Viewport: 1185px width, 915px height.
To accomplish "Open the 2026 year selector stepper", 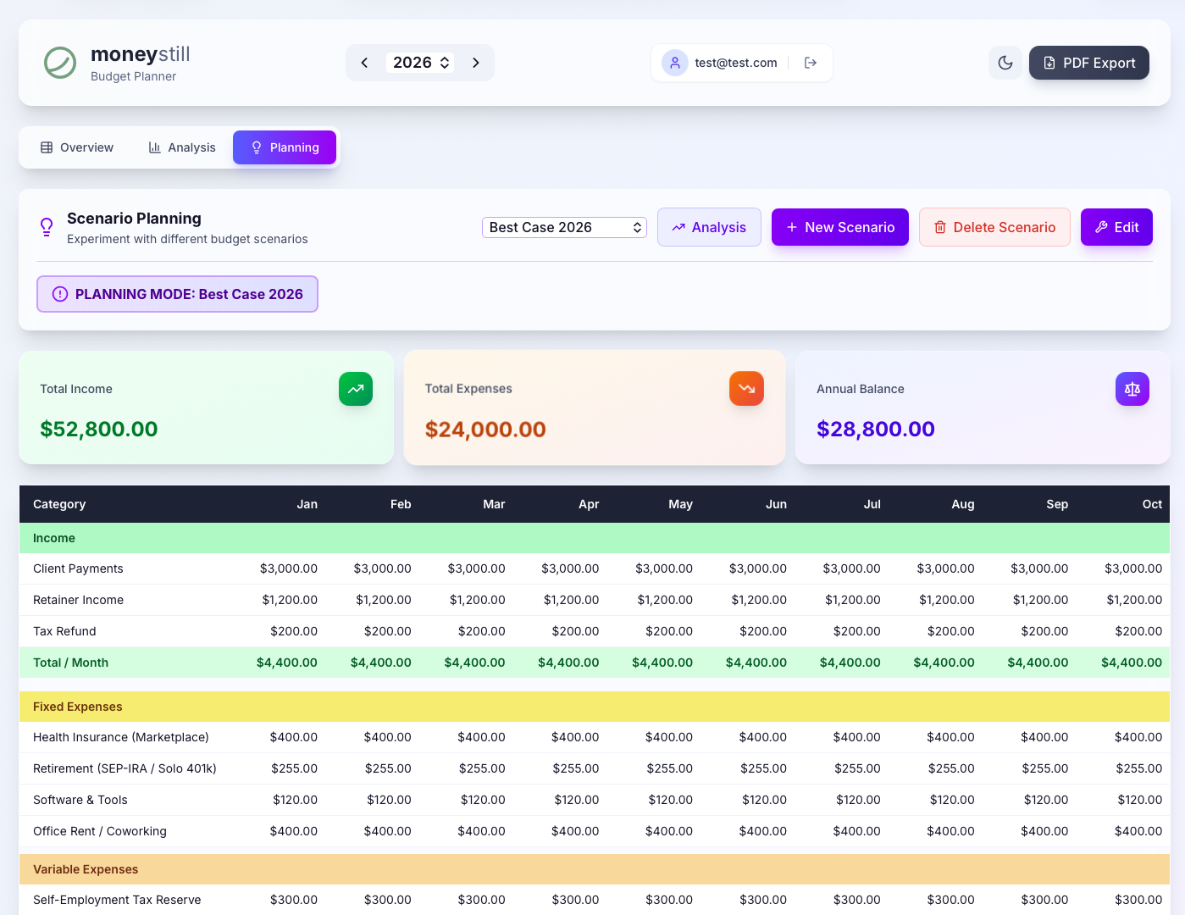I will (x=419, y=62).
